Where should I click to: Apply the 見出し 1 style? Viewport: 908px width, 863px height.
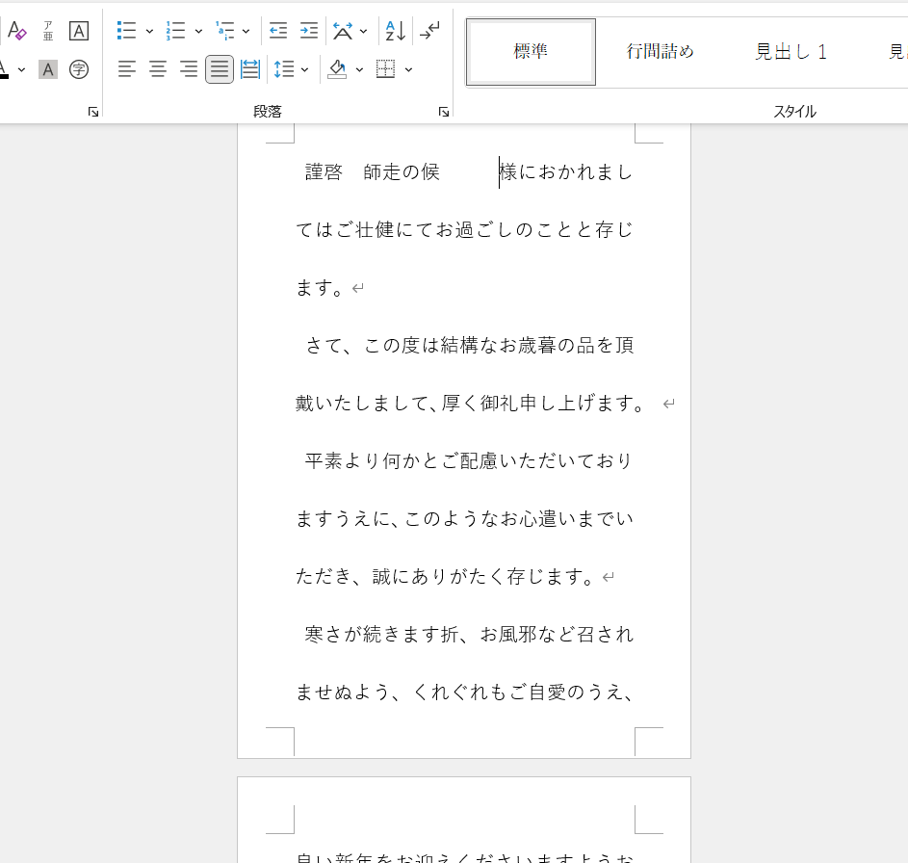point(791,52)
